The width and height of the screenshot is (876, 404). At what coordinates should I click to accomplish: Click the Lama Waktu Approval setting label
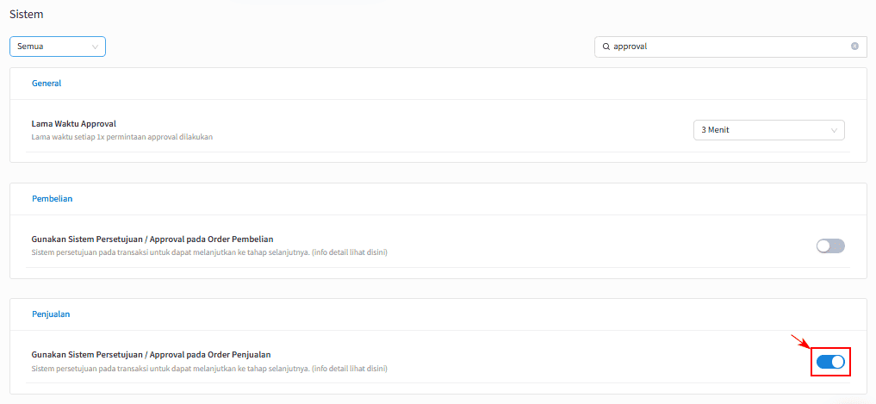pos(74,123)
